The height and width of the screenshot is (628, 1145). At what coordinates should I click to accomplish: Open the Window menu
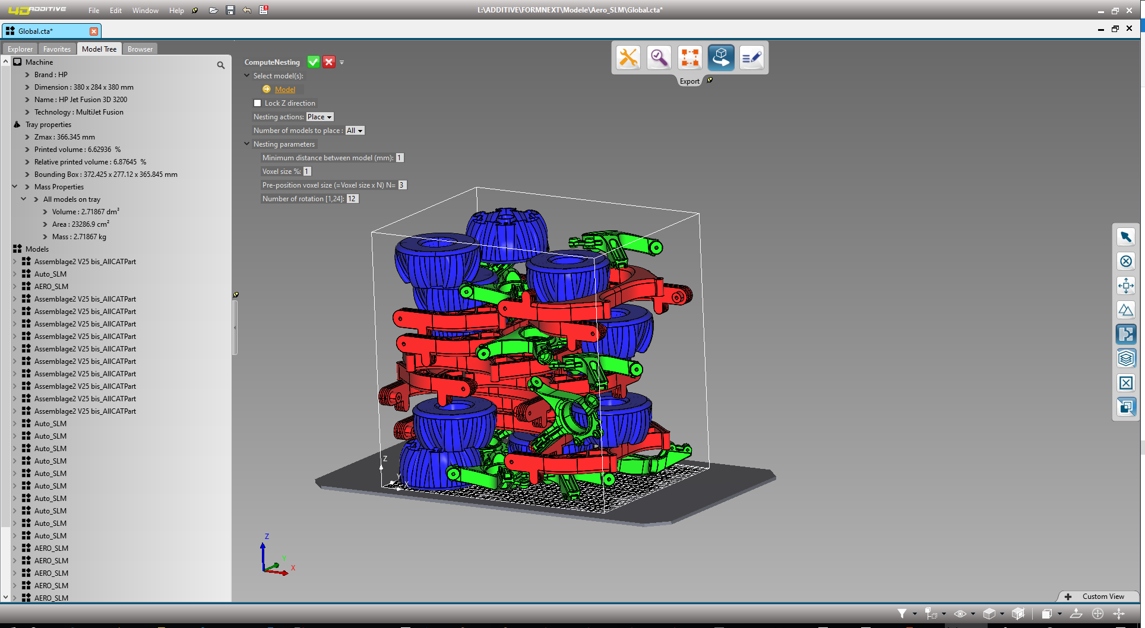click(x=144, y=10)
